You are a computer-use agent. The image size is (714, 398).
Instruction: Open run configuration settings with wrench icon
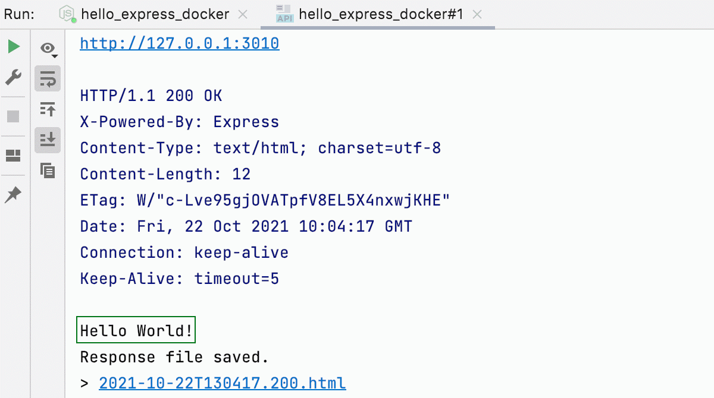pos(13,77)
